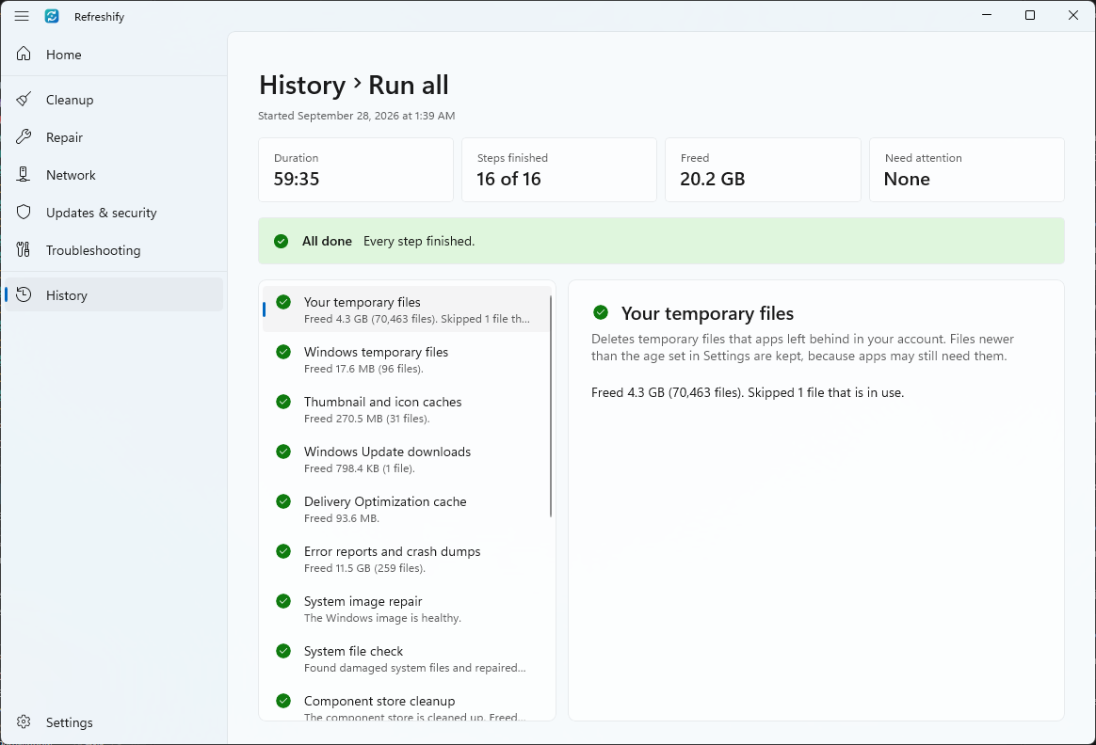The width and height of the screenshot is (1096, 745).
Task: Click the Repair wrench icon
Action: (x=24, y=136)
